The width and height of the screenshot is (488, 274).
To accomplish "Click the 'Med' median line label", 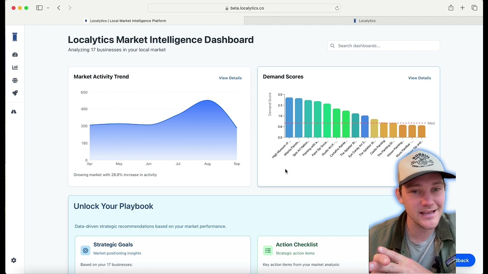I will tap(431, 123).
